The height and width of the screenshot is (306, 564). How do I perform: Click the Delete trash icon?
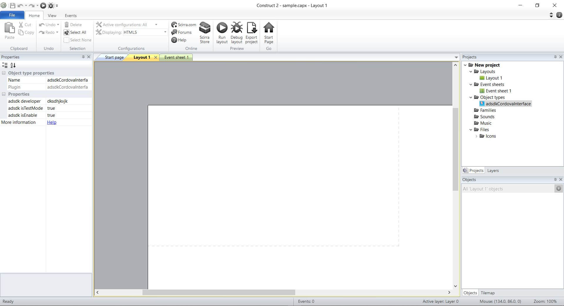point(67,25)
